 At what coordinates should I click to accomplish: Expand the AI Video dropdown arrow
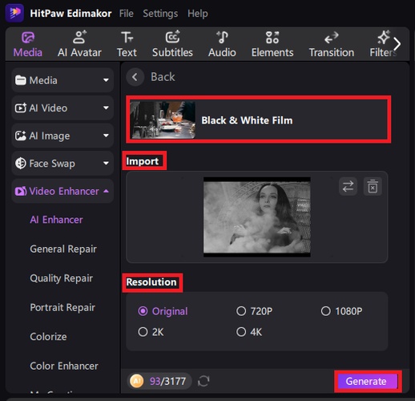106,107
